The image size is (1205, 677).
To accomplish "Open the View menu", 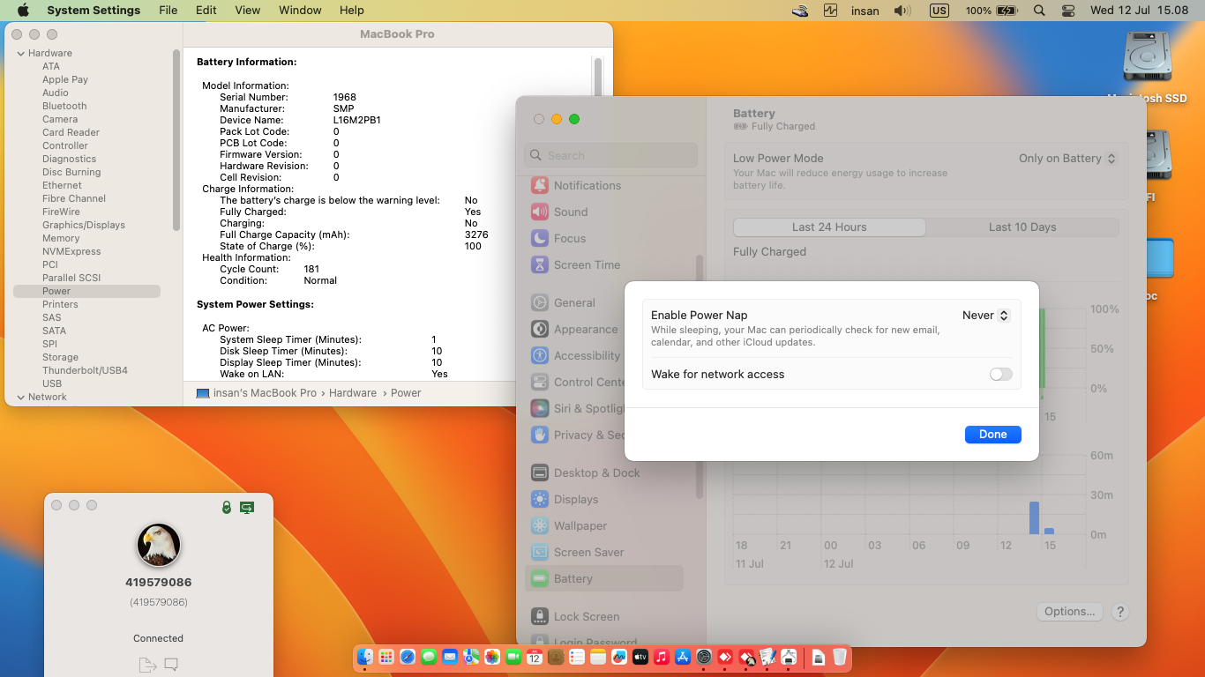I will click(x=248, y=11).
